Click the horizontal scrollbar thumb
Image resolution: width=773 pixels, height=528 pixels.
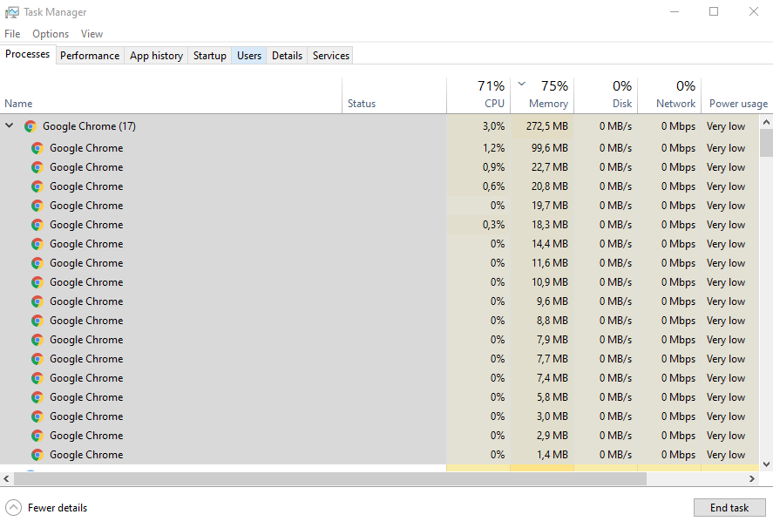click(329, 478)
